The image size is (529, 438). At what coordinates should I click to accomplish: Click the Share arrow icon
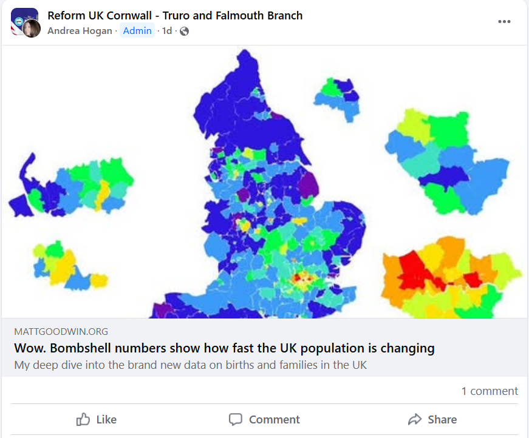point(415,419)
